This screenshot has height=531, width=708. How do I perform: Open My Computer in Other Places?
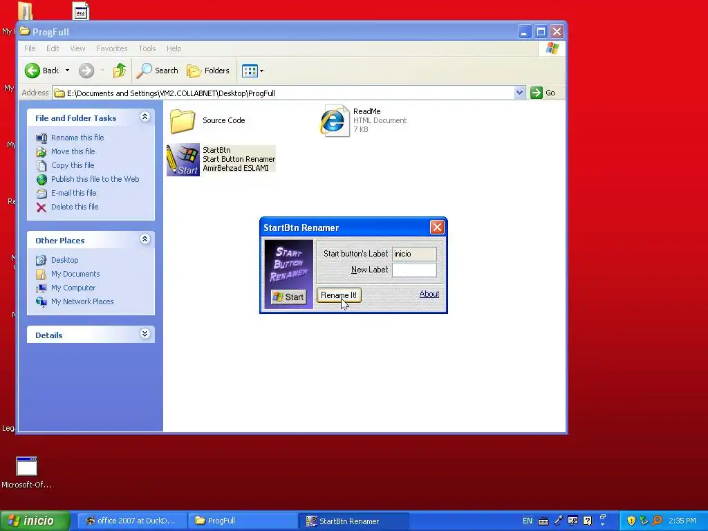[73, 288]
